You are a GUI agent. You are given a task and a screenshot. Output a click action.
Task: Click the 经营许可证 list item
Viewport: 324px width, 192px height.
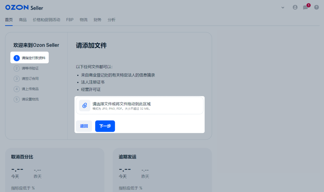pos(91,89)
